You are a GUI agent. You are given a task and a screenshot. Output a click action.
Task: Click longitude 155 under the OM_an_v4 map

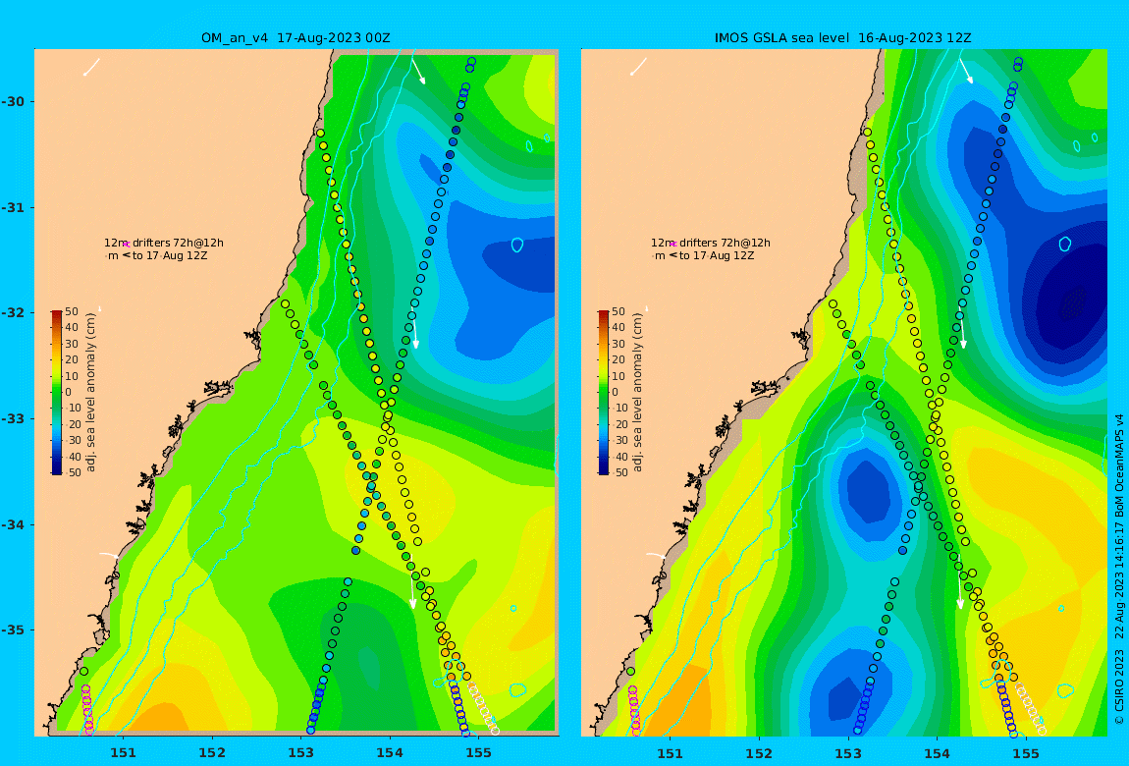[x=478, y=754]
